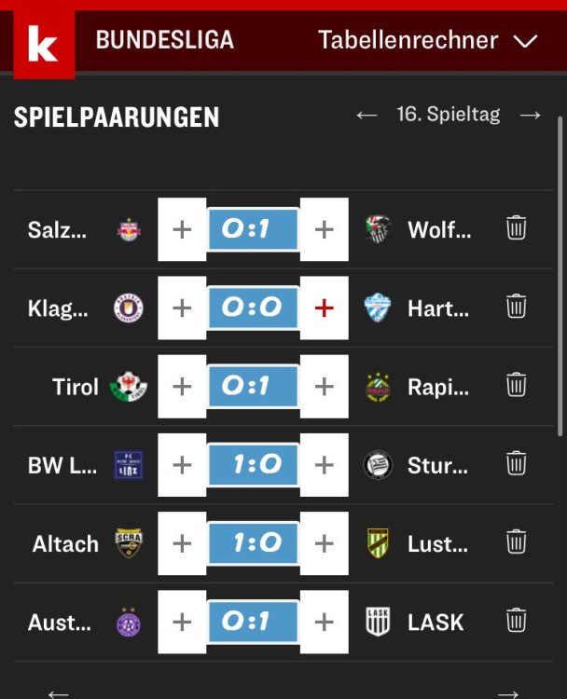Delete the Austria vs LASK result
The image size is (567, 699).
point(517,621)
